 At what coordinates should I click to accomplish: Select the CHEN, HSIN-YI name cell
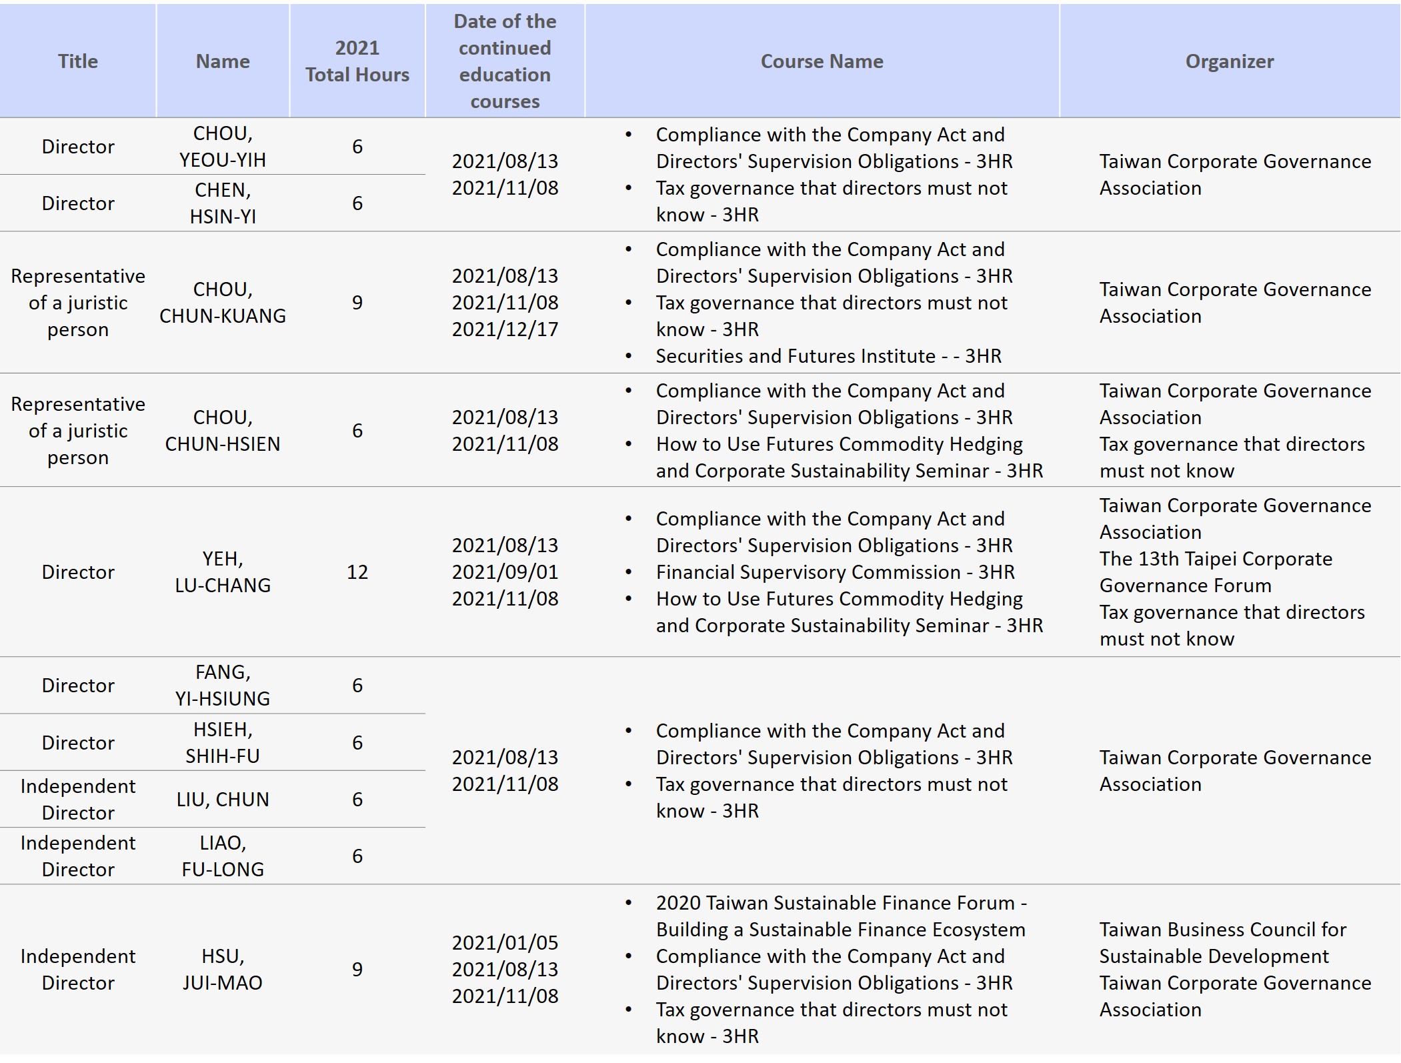tap(223, 203)
